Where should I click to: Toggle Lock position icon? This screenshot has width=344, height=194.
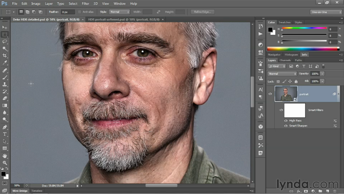point(290,81)
